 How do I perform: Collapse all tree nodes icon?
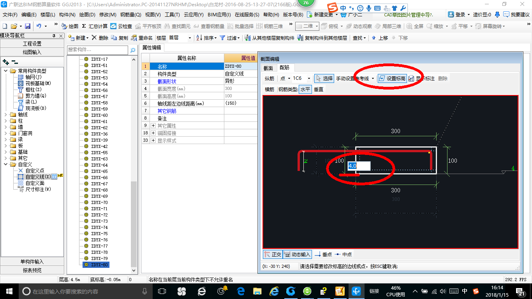[14, 62]
